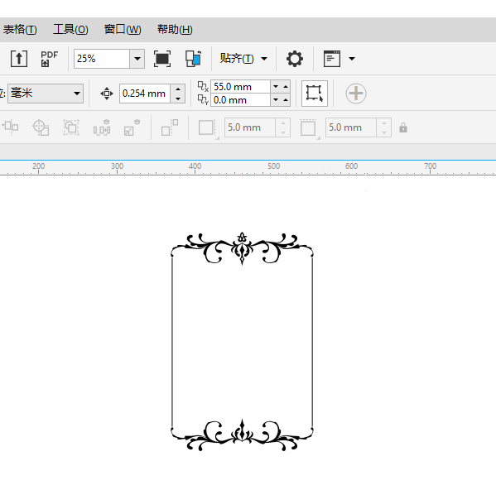The height and width of the screenshot is (490, 496).
Task: Click the first alignment icon in bottom toolbar
Action: (x=11, y=127)
